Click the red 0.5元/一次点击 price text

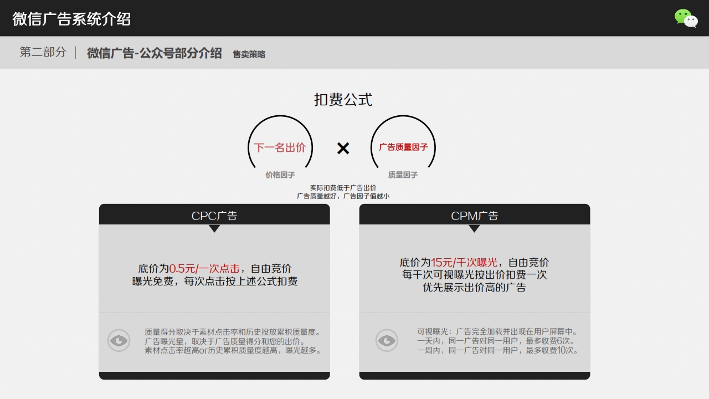click(x=204, y=269)
